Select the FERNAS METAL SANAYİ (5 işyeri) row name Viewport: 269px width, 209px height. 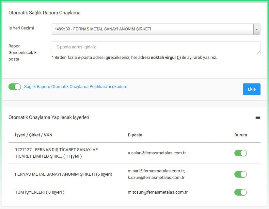tap(63, 174)
